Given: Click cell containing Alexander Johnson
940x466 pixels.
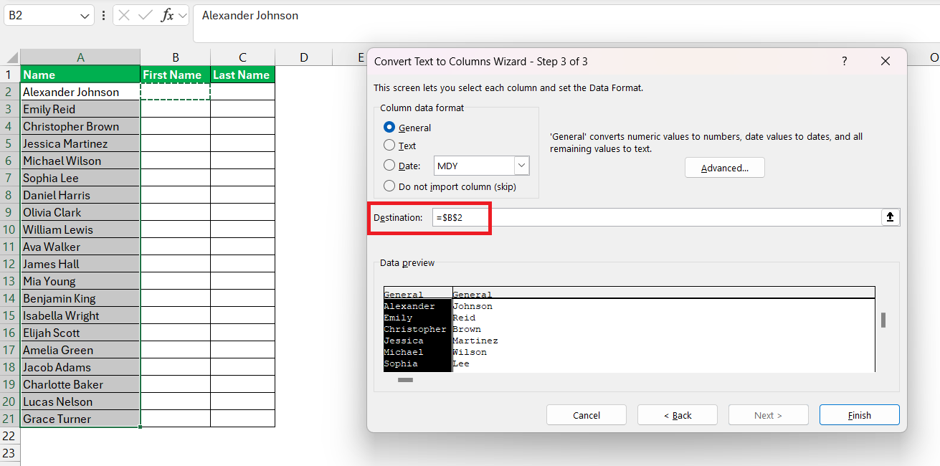Looking at the screenshot, I should (x=80, y=92).
